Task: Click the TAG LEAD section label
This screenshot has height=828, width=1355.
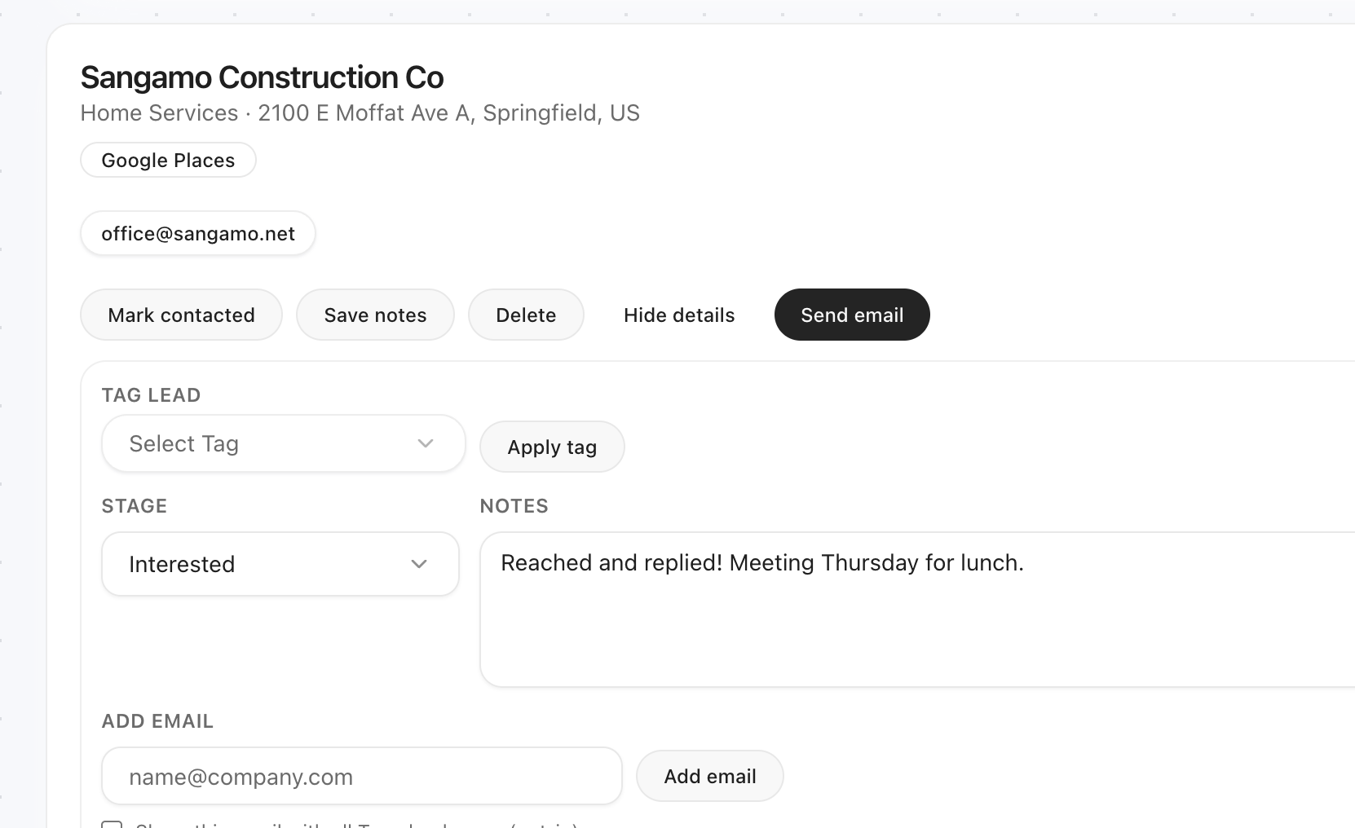Action: tap(151, 395)
